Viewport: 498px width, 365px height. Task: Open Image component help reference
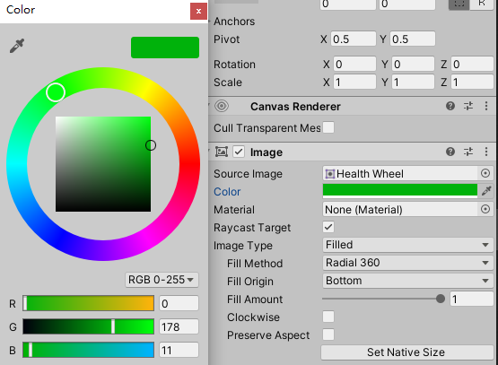point(450,152)
